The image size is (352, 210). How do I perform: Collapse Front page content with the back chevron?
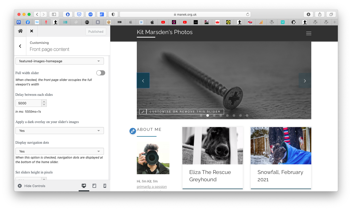point(20,46)
